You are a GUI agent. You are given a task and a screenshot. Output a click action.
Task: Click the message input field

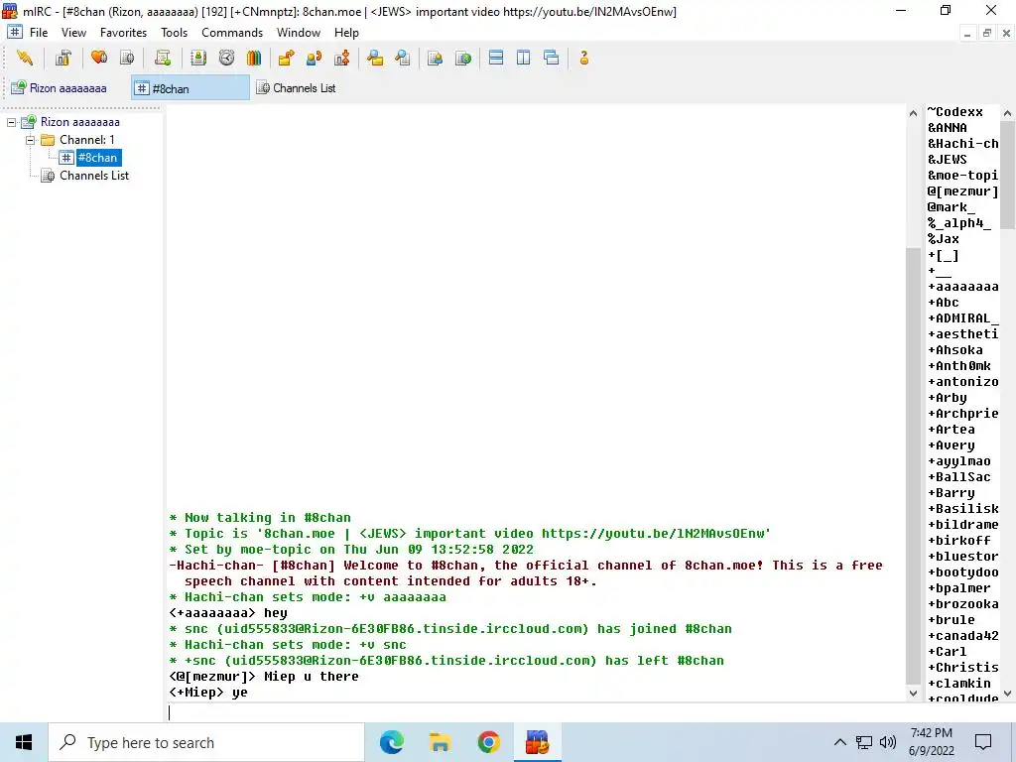tap(536, 712)
